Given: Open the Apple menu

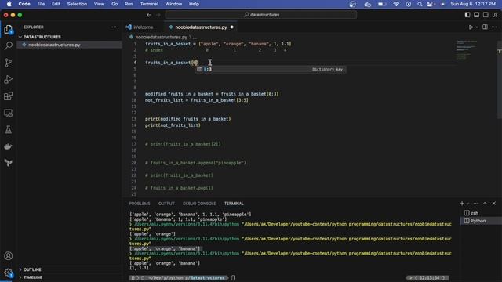Looking at the screenshot, I should point(9,4).
